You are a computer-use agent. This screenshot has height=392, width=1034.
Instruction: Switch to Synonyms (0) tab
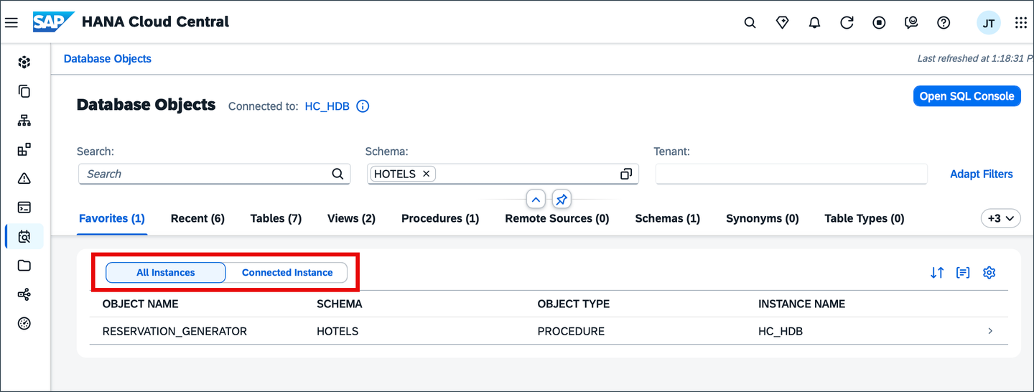763,218
